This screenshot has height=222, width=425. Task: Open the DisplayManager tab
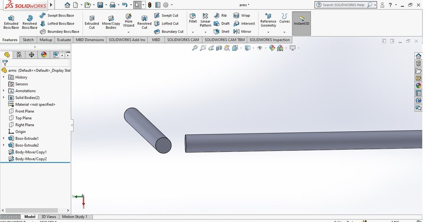click(44, 55)
